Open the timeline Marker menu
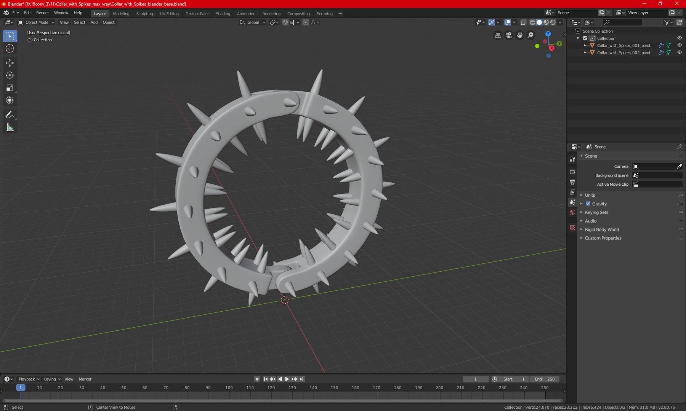Viewport: 686px width, 411px height. click(85, 379)
